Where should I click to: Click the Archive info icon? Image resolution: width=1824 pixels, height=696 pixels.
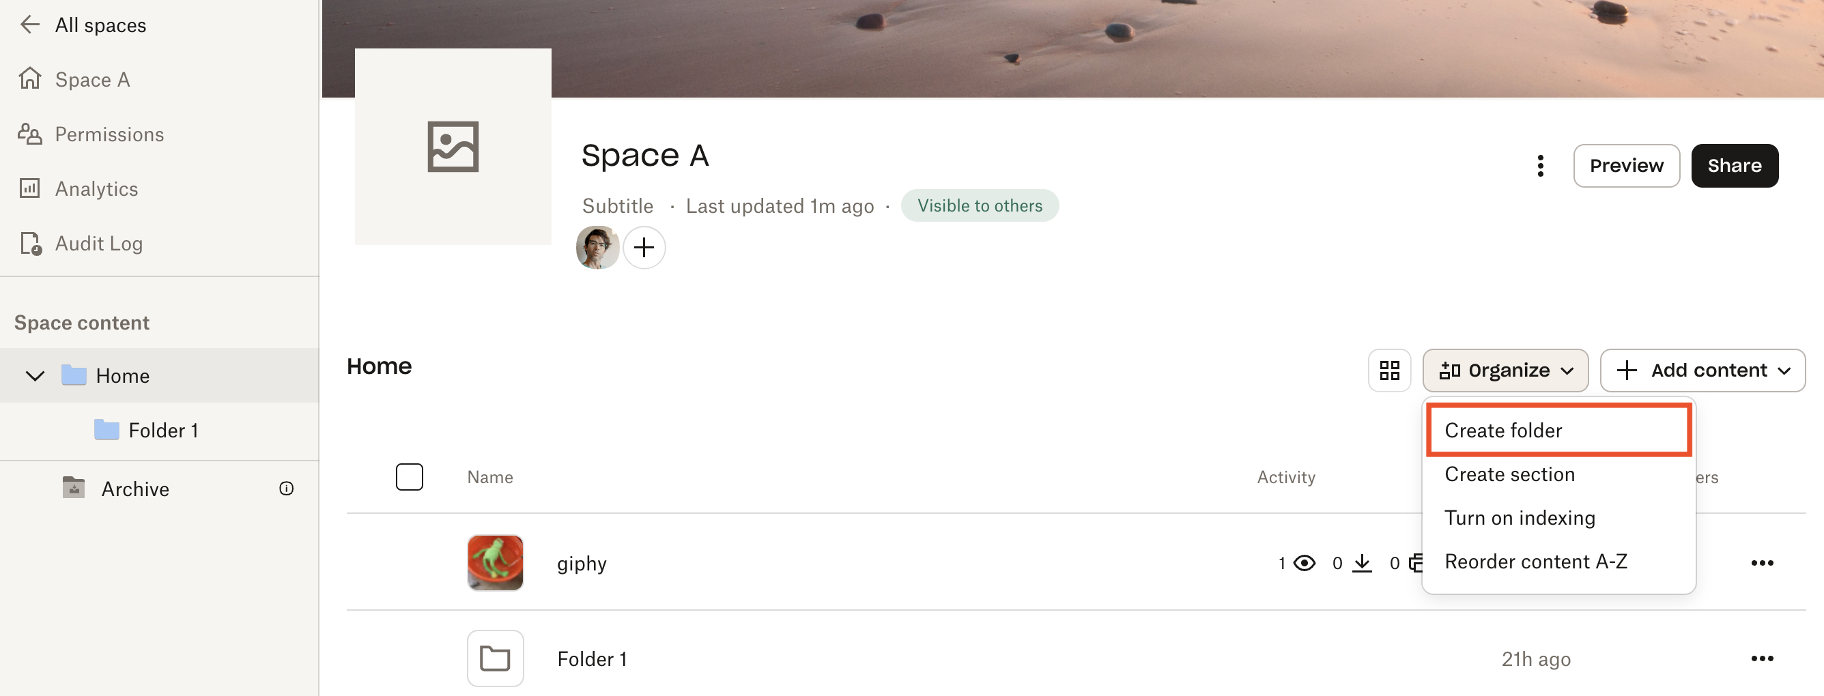(286, 489)
